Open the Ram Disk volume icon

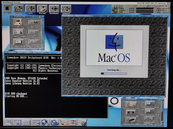7,8
